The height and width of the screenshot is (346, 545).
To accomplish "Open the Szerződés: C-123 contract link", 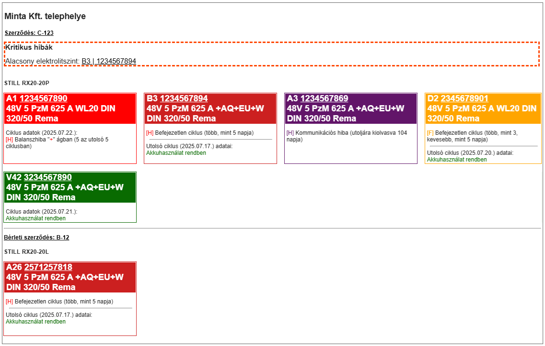I will point(29,33).
